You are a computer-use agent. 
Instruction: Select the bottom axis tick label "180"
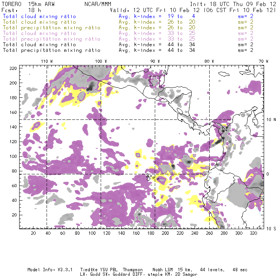[151, 233]
